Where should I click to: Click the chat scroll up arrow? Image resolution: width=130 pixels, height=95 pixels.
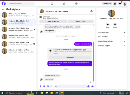pyautogui.click(x=94, y=25)
